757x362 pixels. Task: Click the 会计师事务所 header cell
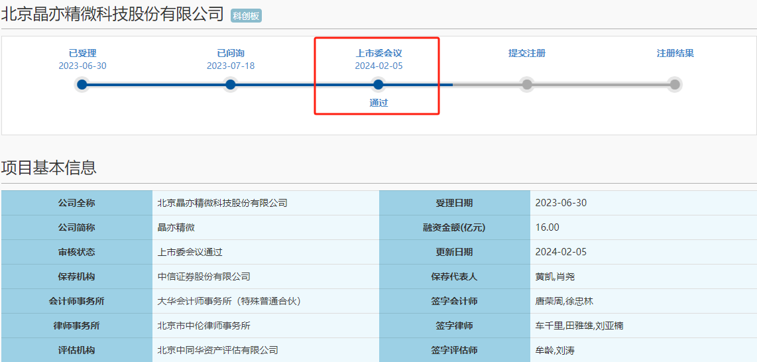[77, 301]
